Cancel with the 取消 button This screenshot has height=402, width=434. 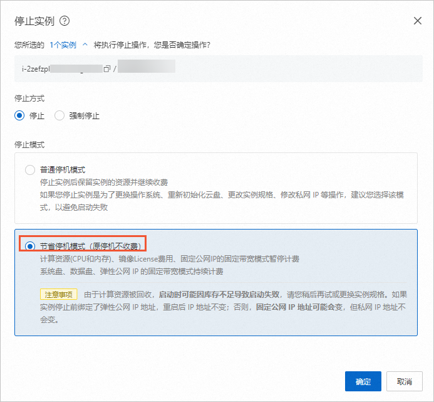[x=405, y=381]
